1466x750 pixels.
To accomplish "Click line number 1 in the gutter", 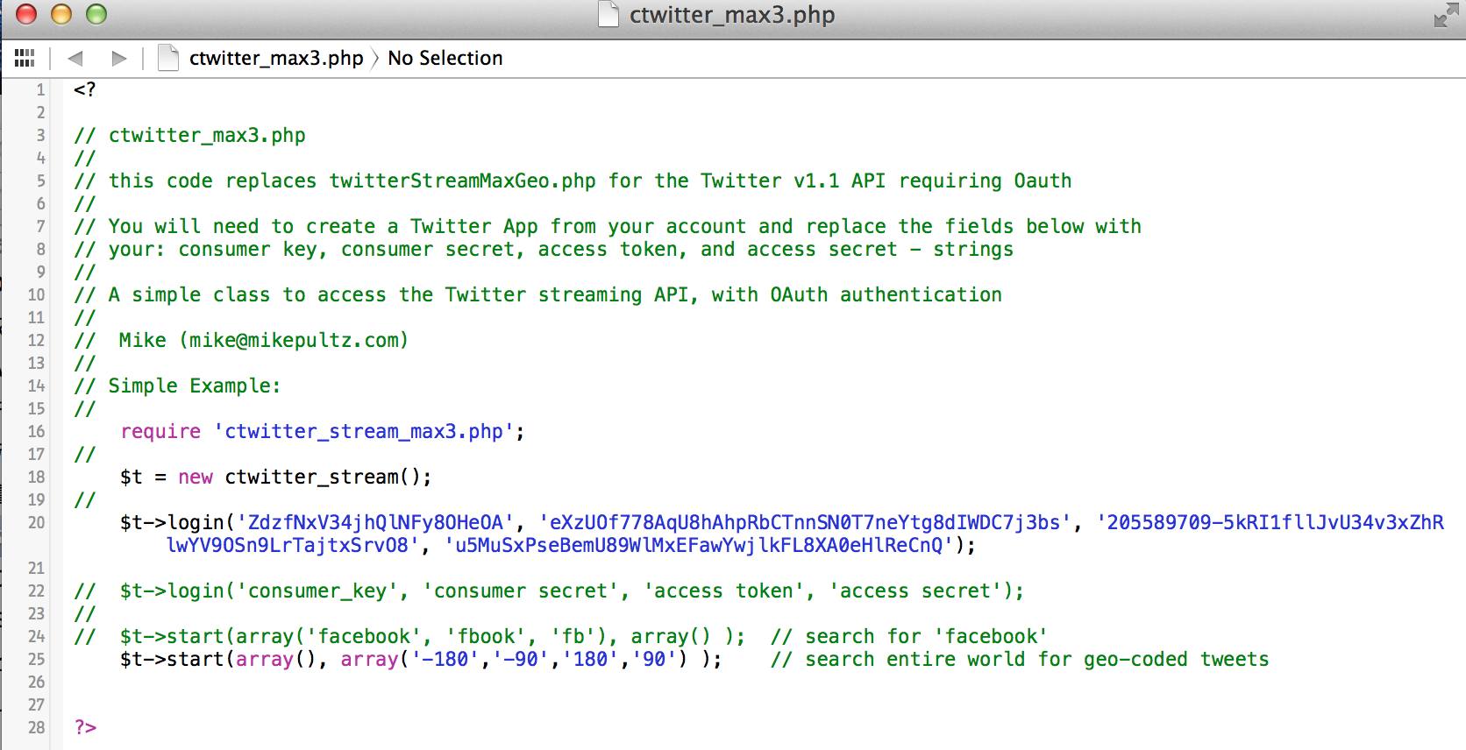I will [x=40, y=89].
